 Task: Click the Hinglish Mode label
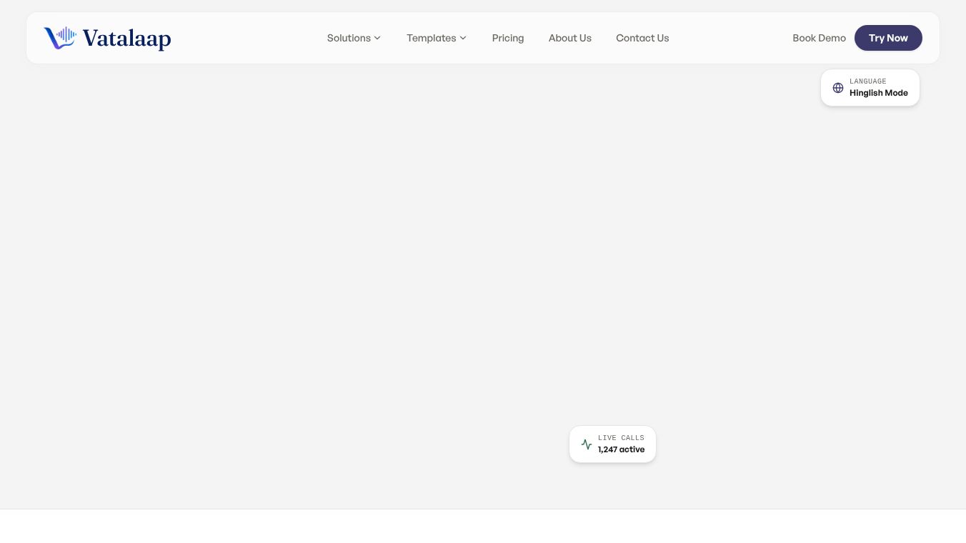(879, 93)
